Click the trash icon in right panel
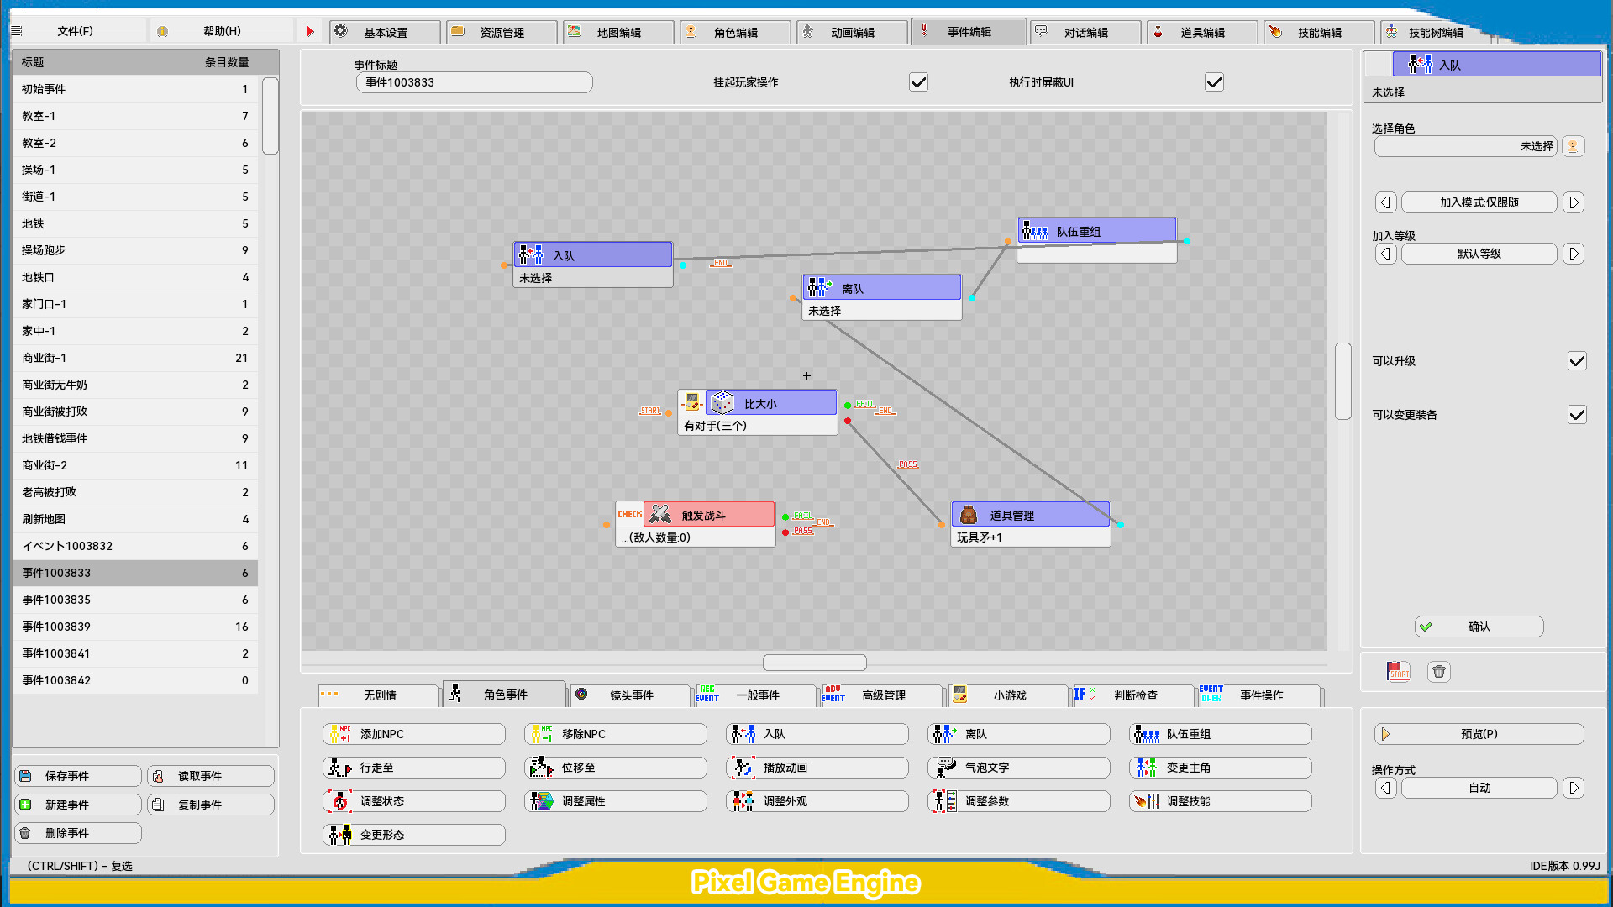Viewport: 1613px width, 907px height. 1439,672
